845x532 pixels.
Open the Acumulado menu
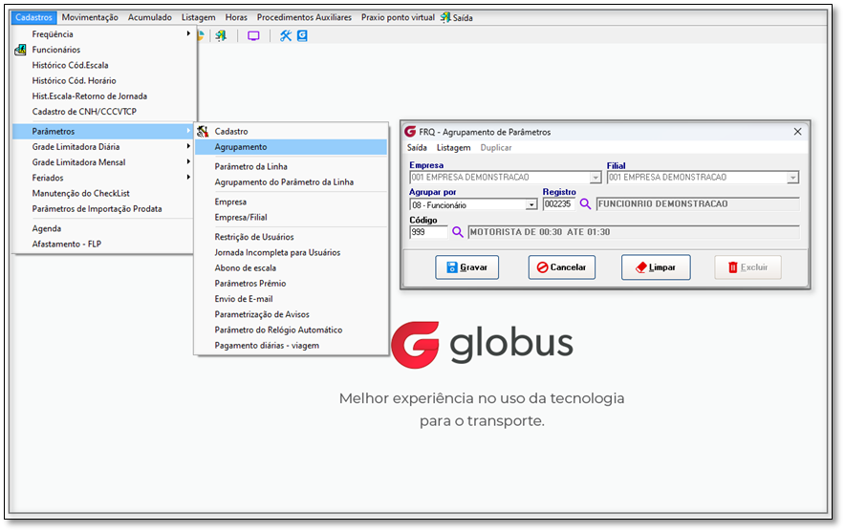click(150, 17)
